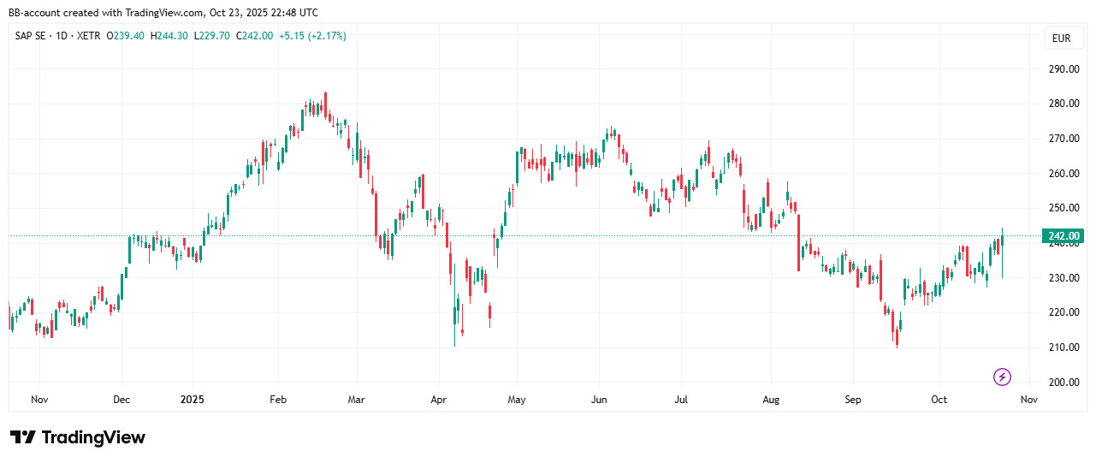Image resolution: width=1096 pixels, height=463 pixels.
Task: Click the open value O239.40
Action: 126,36
